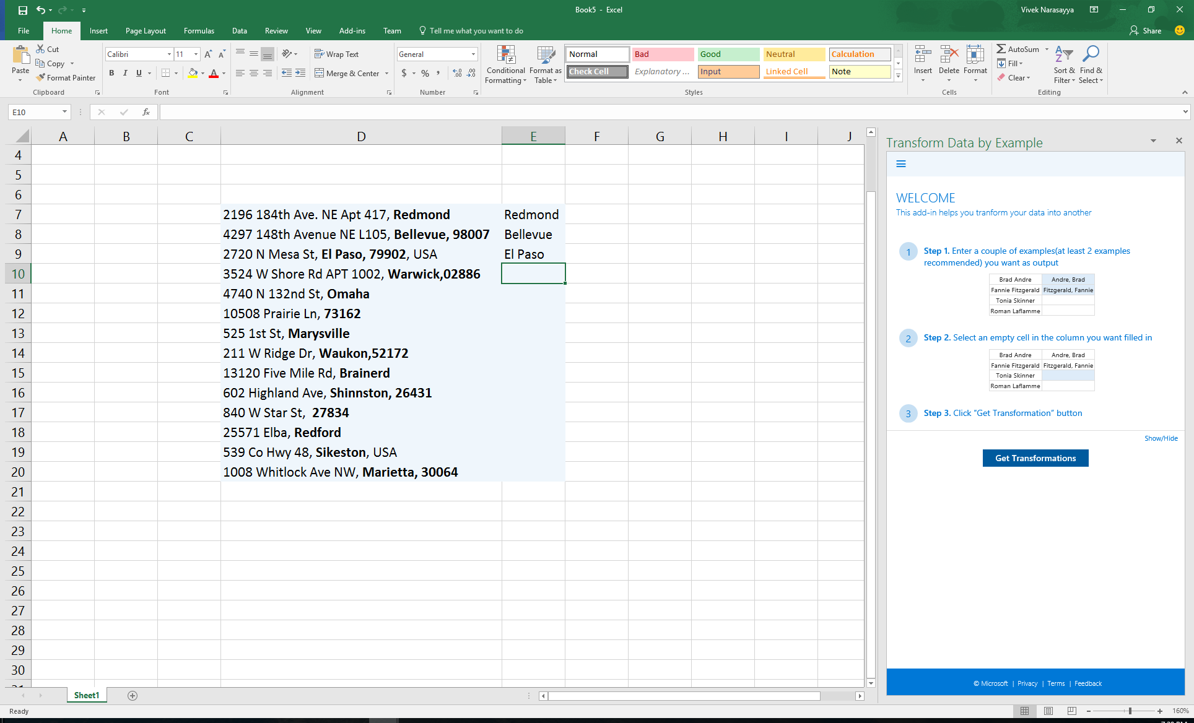This screenshot has height=723, width=1194.
Task: Open the Calibri font name dropdown
Action: [x=169, y=54]
